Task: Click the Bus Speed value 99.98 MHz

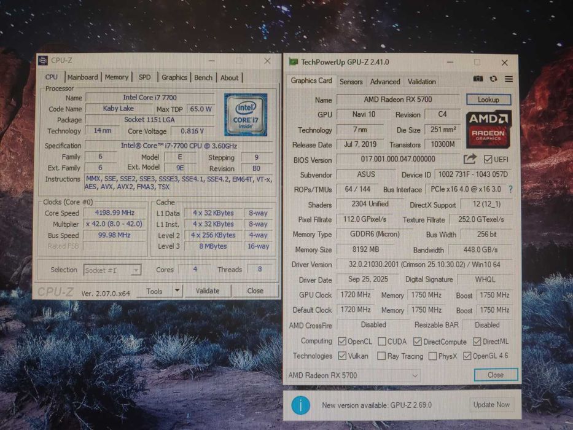Action: point(114,235)
